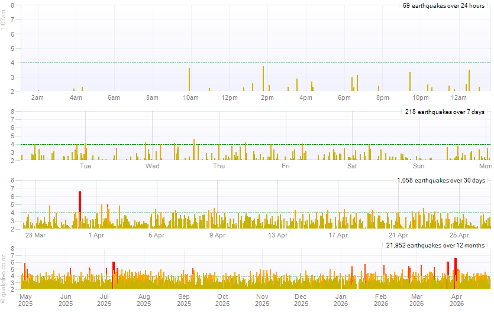Click the bar at 10am in the 24-hour chart

tap(189, 80)
